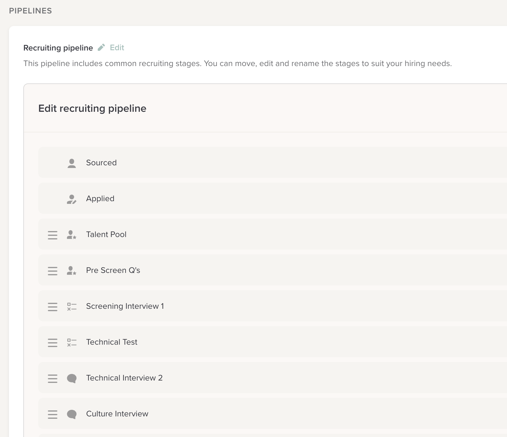This screenshot has width=507, height=437.
Task: Select the Pre Screen Q's stage name
Action: click(113, 270)
